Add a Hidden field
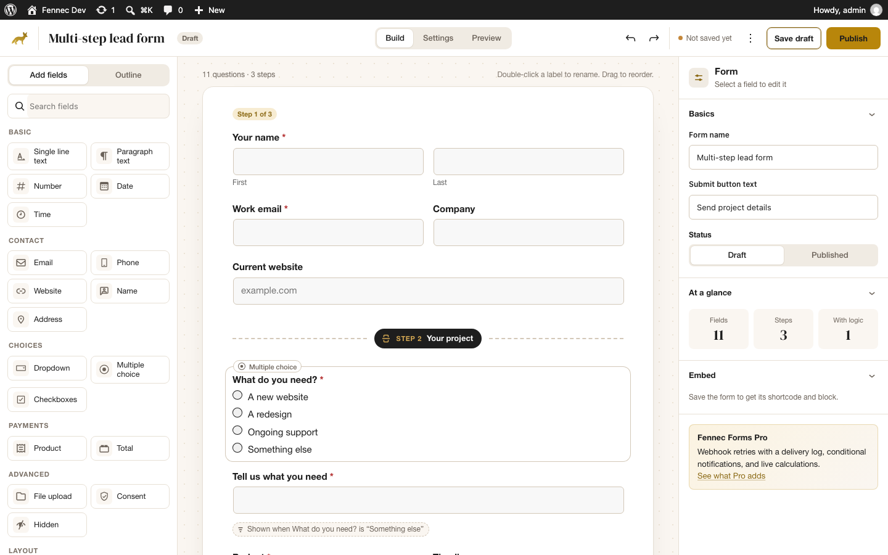 (47, 525)
